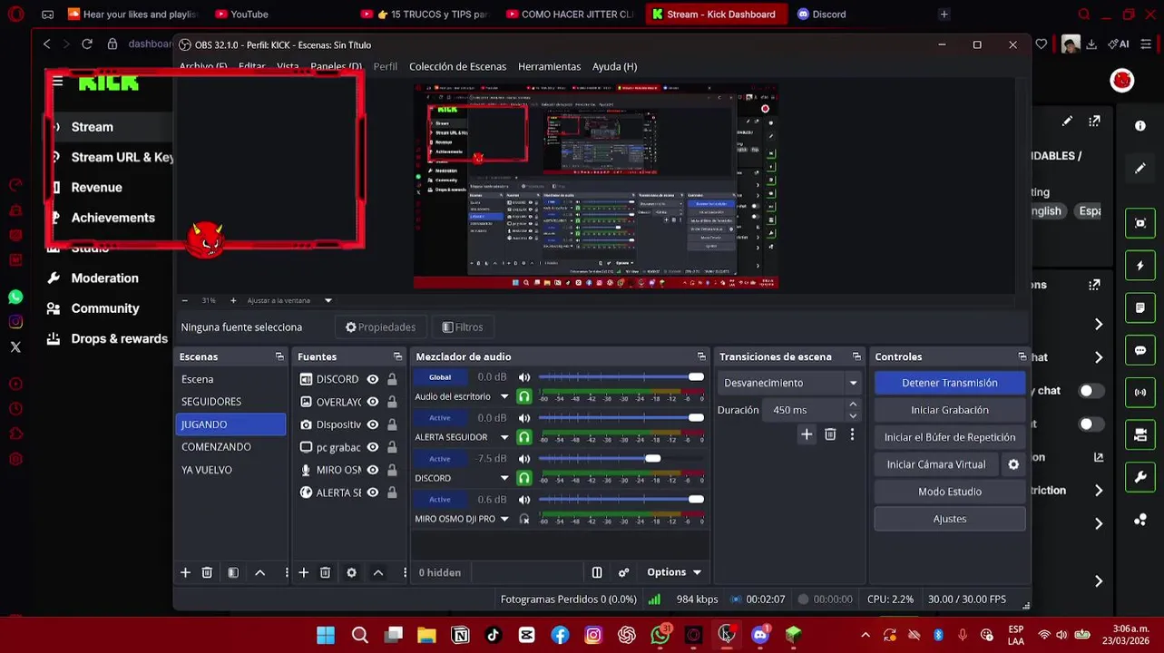The image size is (1164, 653).
Task: Start Iniciar el Búfer de Repetición
Action: 950,437
